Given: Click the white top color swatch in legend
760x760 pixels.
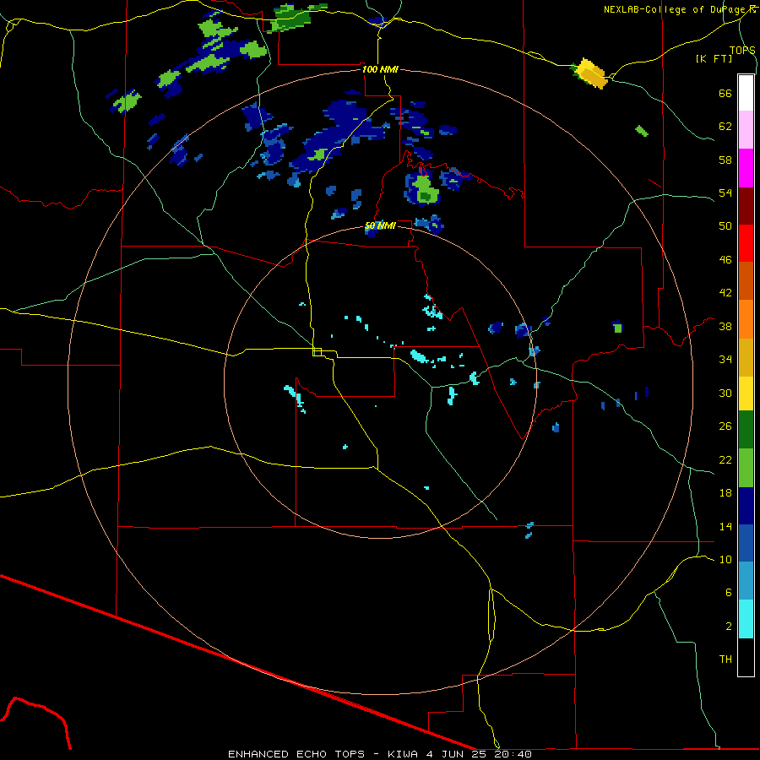Looking at the screenshot, I should pyautogui.click(x=746, y=93).
